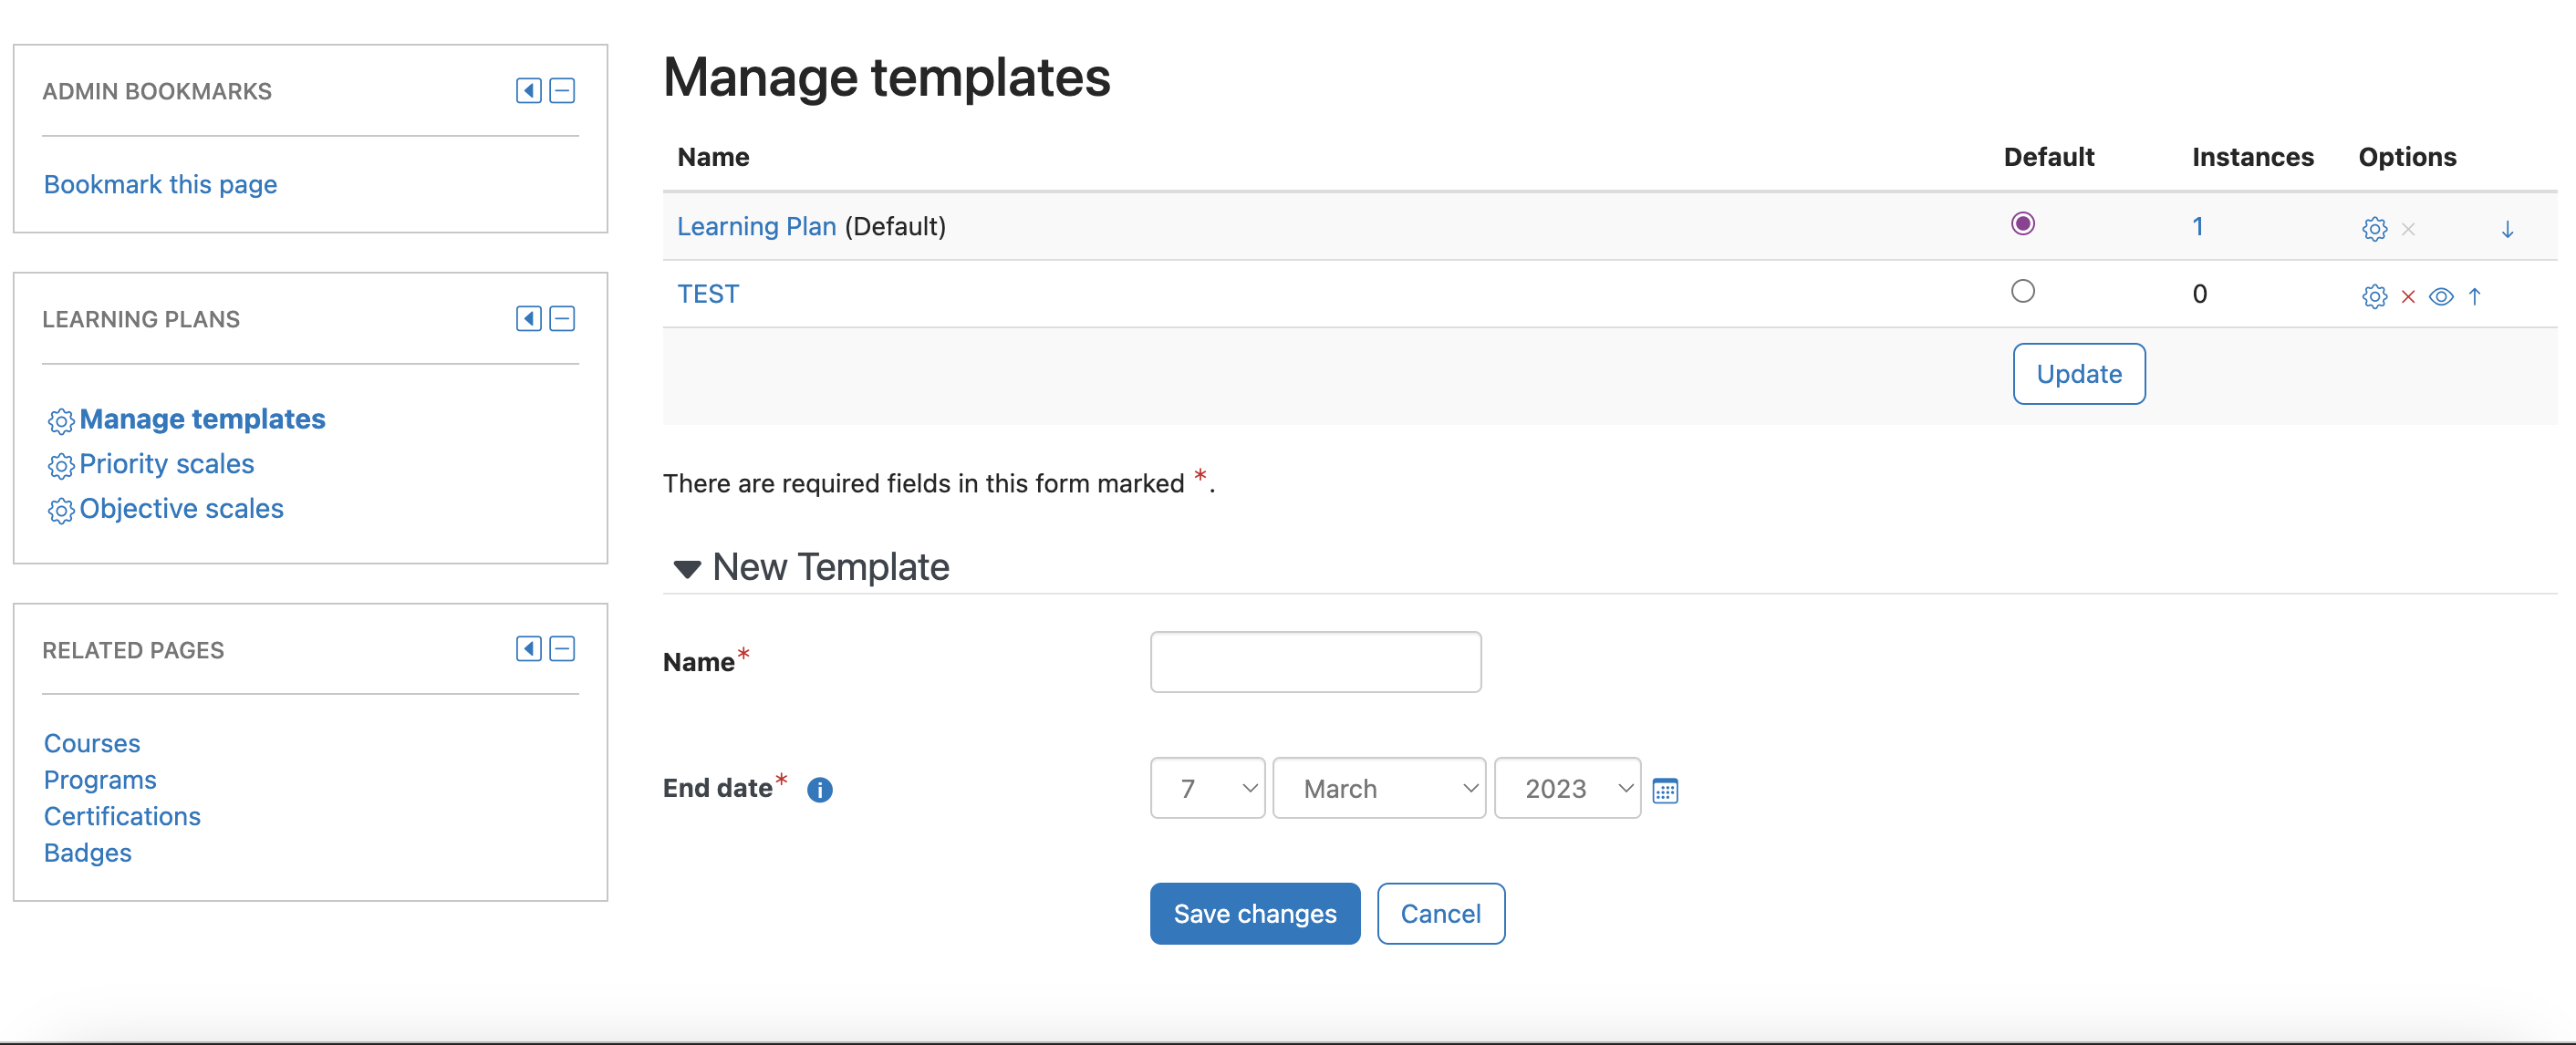The width and height of the screenshot is (2576, 1045).
Task: Click the Options column header
Action: tap(2407, 157)
